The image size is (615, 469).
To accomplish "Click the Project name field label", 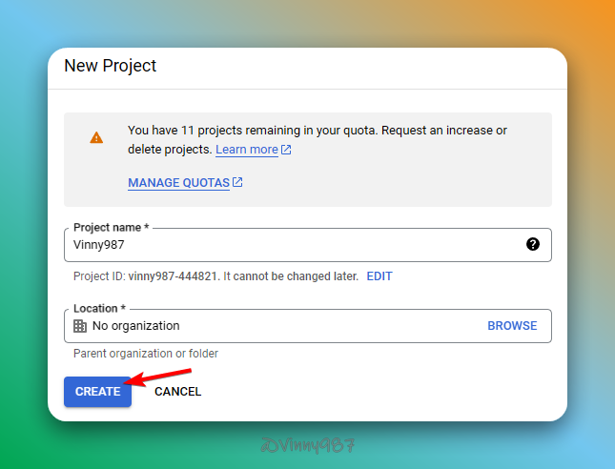I will (x=113, y=229).
